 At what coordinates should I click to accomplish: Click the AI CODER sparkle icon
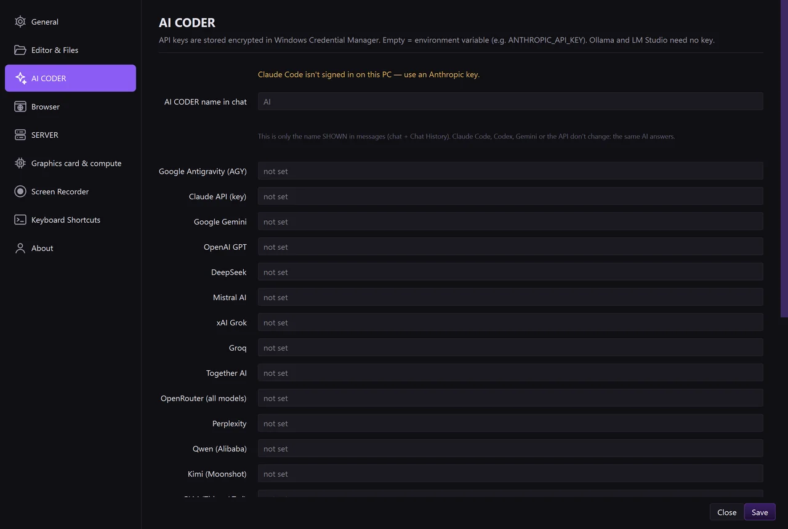20,78
